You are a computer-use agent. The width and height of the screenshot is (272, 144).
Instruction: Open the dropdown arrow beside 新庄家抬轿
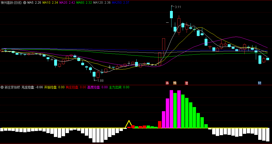pyautogui.click(x=2, y=87)
